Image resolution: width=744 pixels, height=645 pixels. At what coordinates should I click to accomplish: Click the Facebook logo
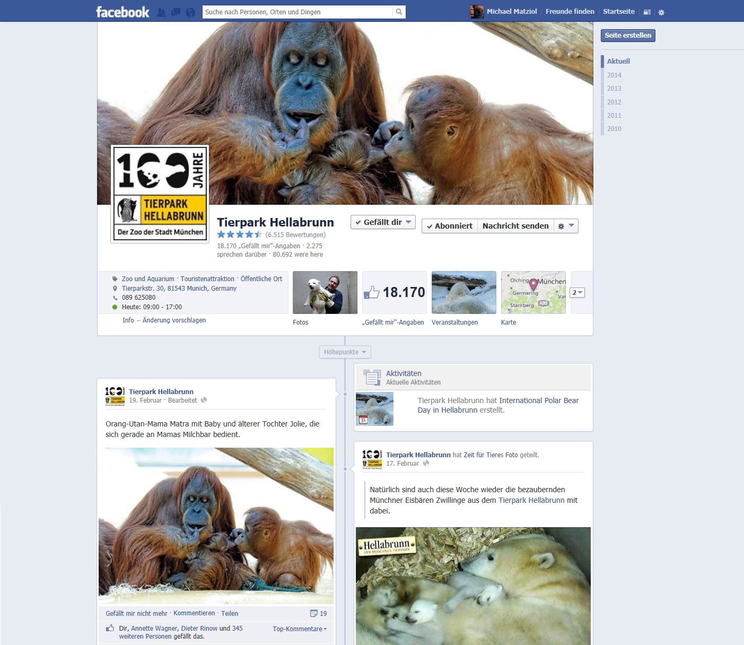coord(122,12)
